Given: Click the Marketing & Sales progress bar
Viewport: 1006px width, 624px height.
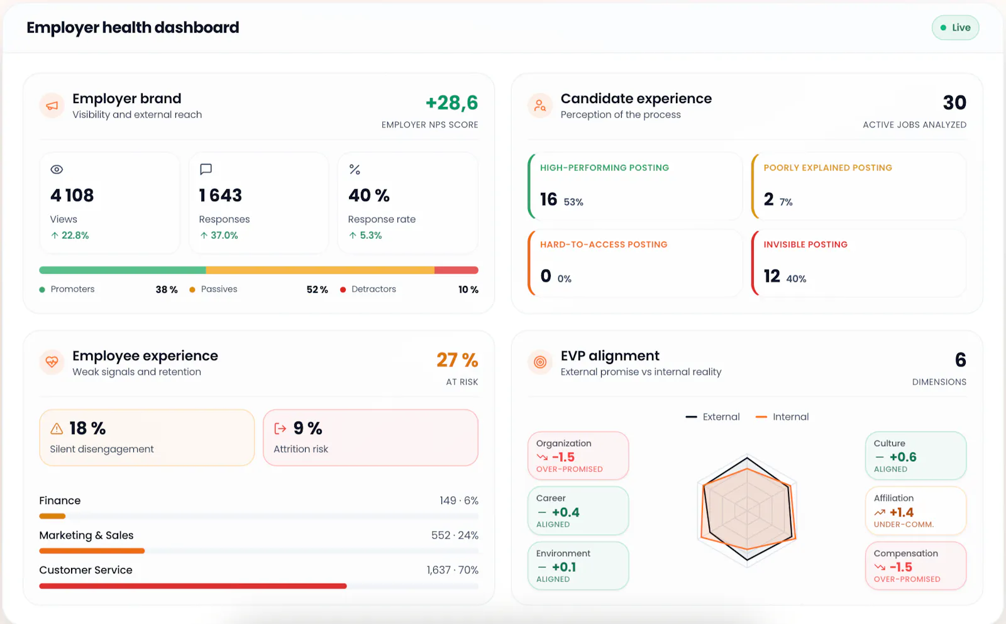Looking at the screenshot, I should tap(258, 551).
